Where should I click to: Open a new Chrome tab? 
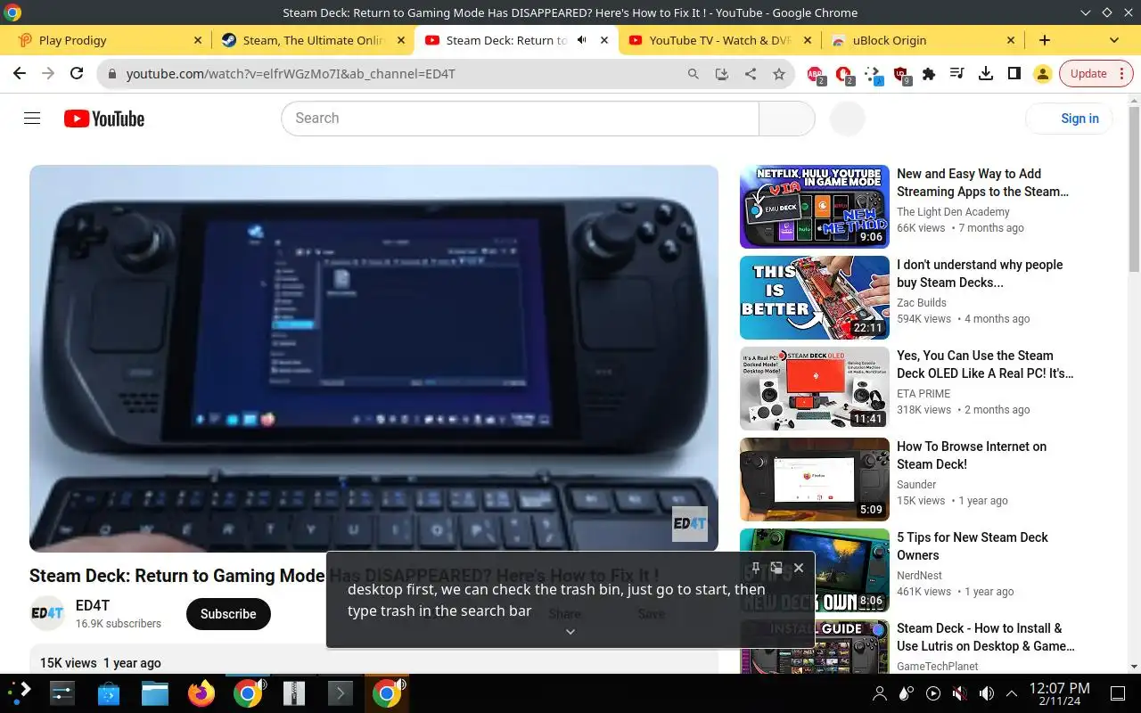pyautogui.click(x=1045, y=40)
